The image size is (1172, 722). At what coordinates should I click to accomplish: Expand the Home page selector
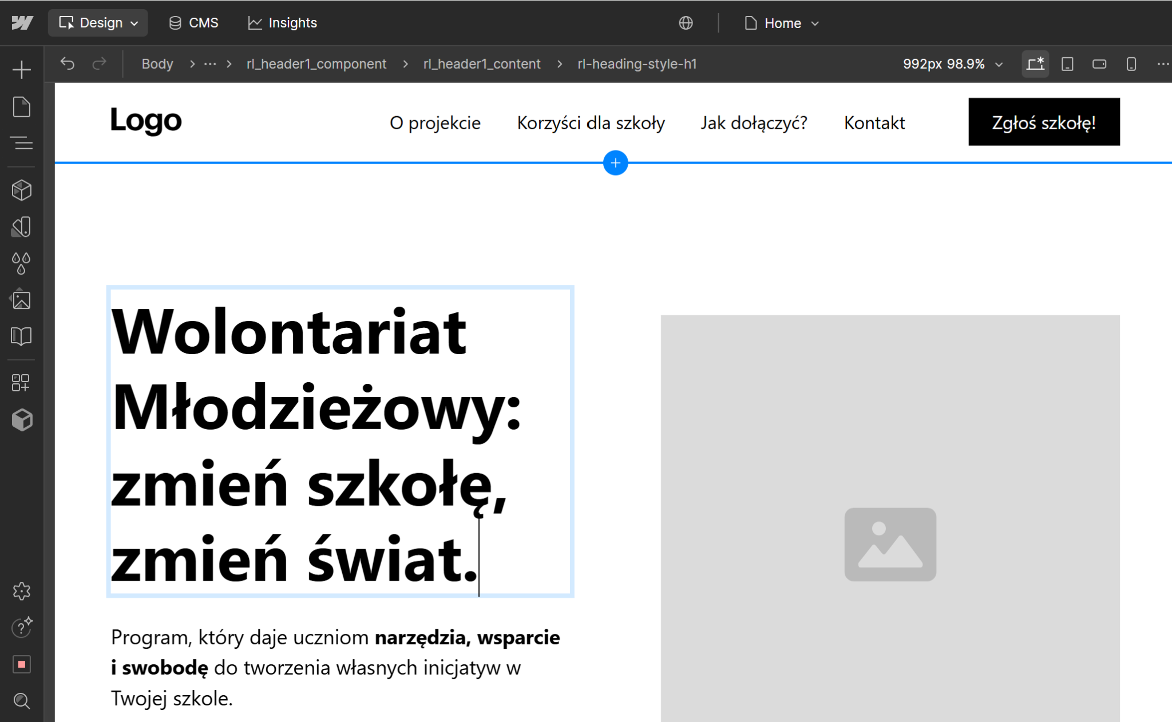click(x=782, y=23)
